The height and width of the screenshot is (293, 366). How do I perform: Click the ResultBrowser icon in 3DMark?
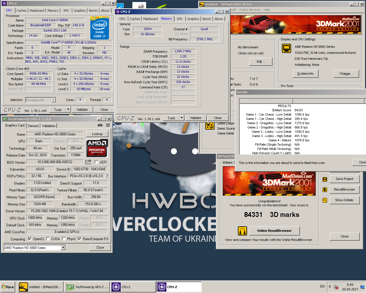(x=325, y=189)
